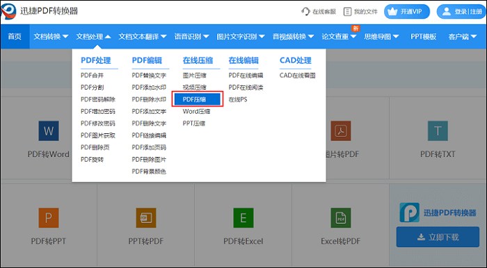Open 我的文件 via the document icon
The image size is (487, 268).
pyautogui.click(x=347, y=12)
